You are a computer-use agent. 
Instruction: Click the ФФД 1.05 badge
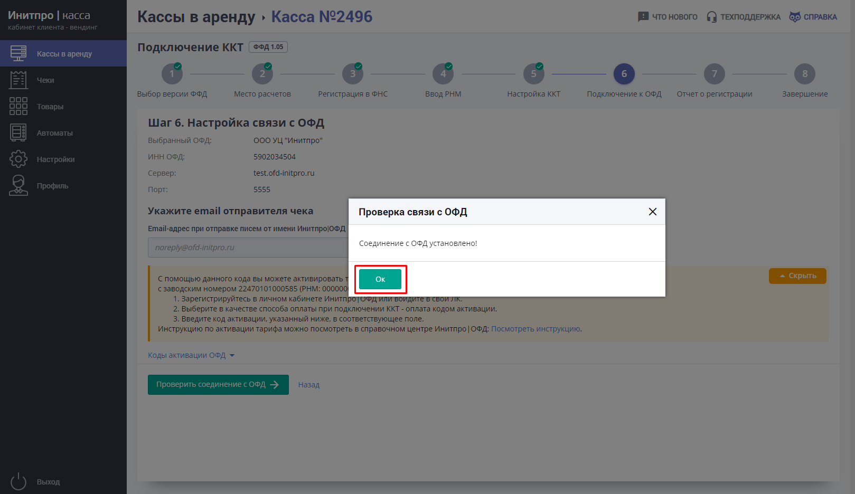(268, 47)
